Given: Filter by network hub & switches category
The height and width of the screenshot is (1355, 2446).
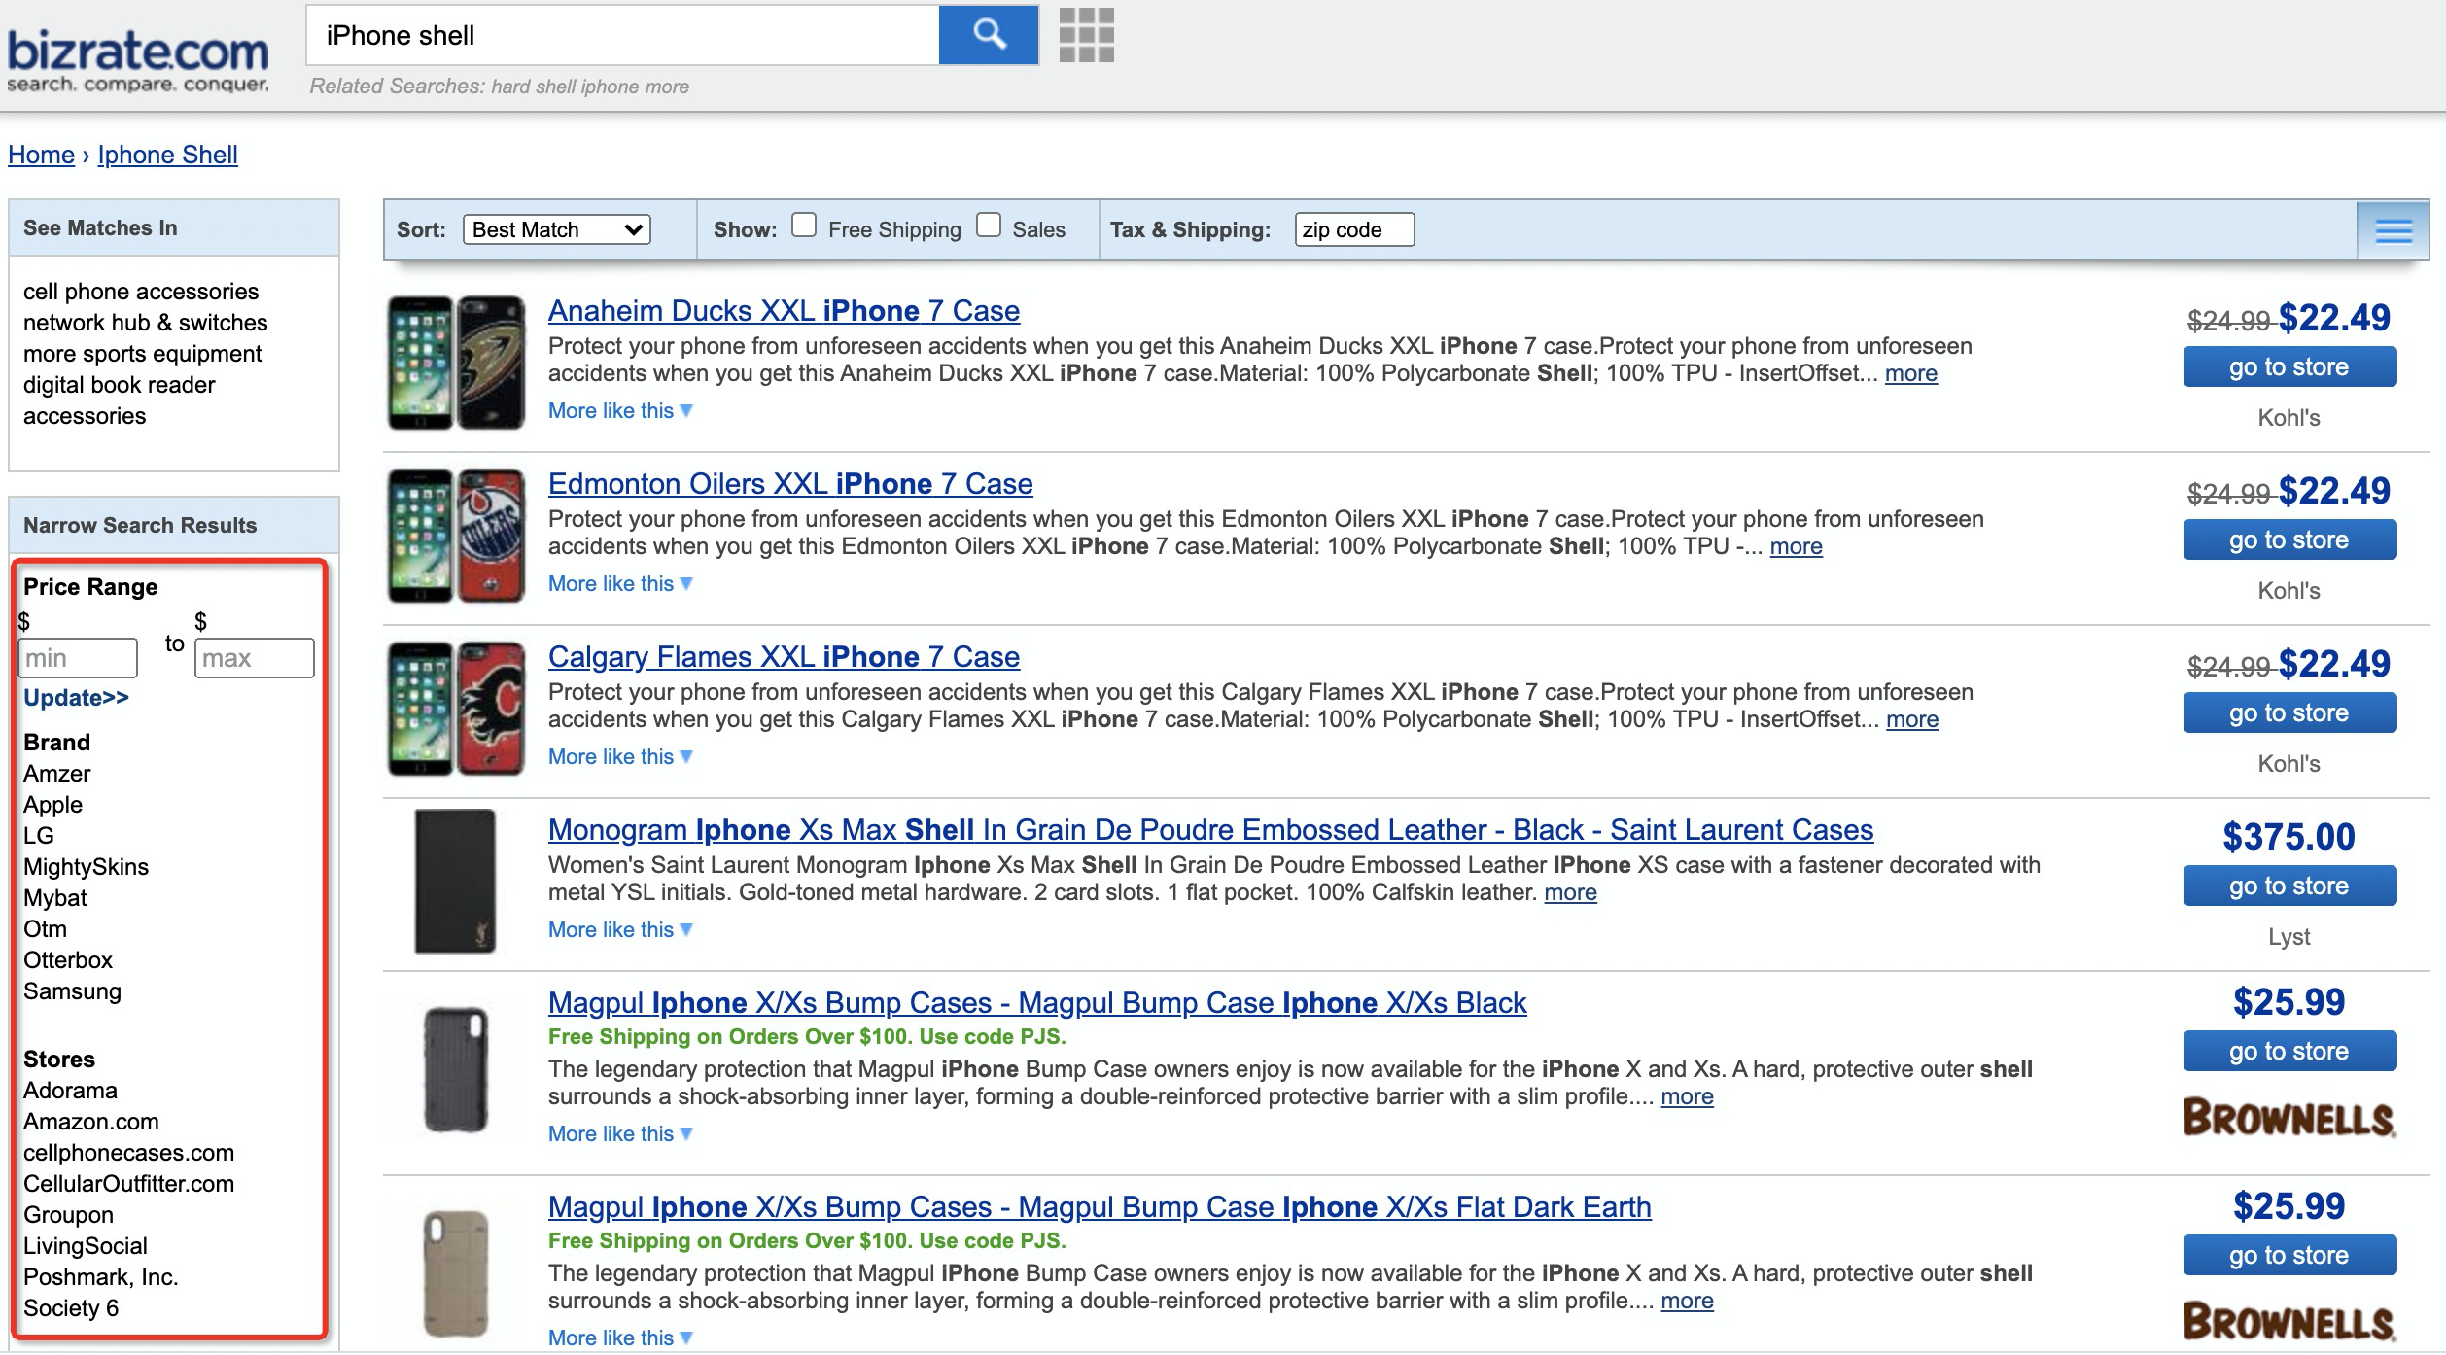Looking at the screenshot, I should click(x=146, y=323).
